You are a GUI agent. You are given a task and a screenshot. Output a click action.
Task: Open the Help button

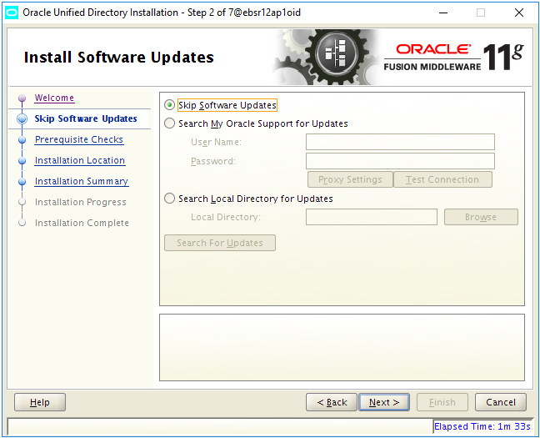(40, 402)
